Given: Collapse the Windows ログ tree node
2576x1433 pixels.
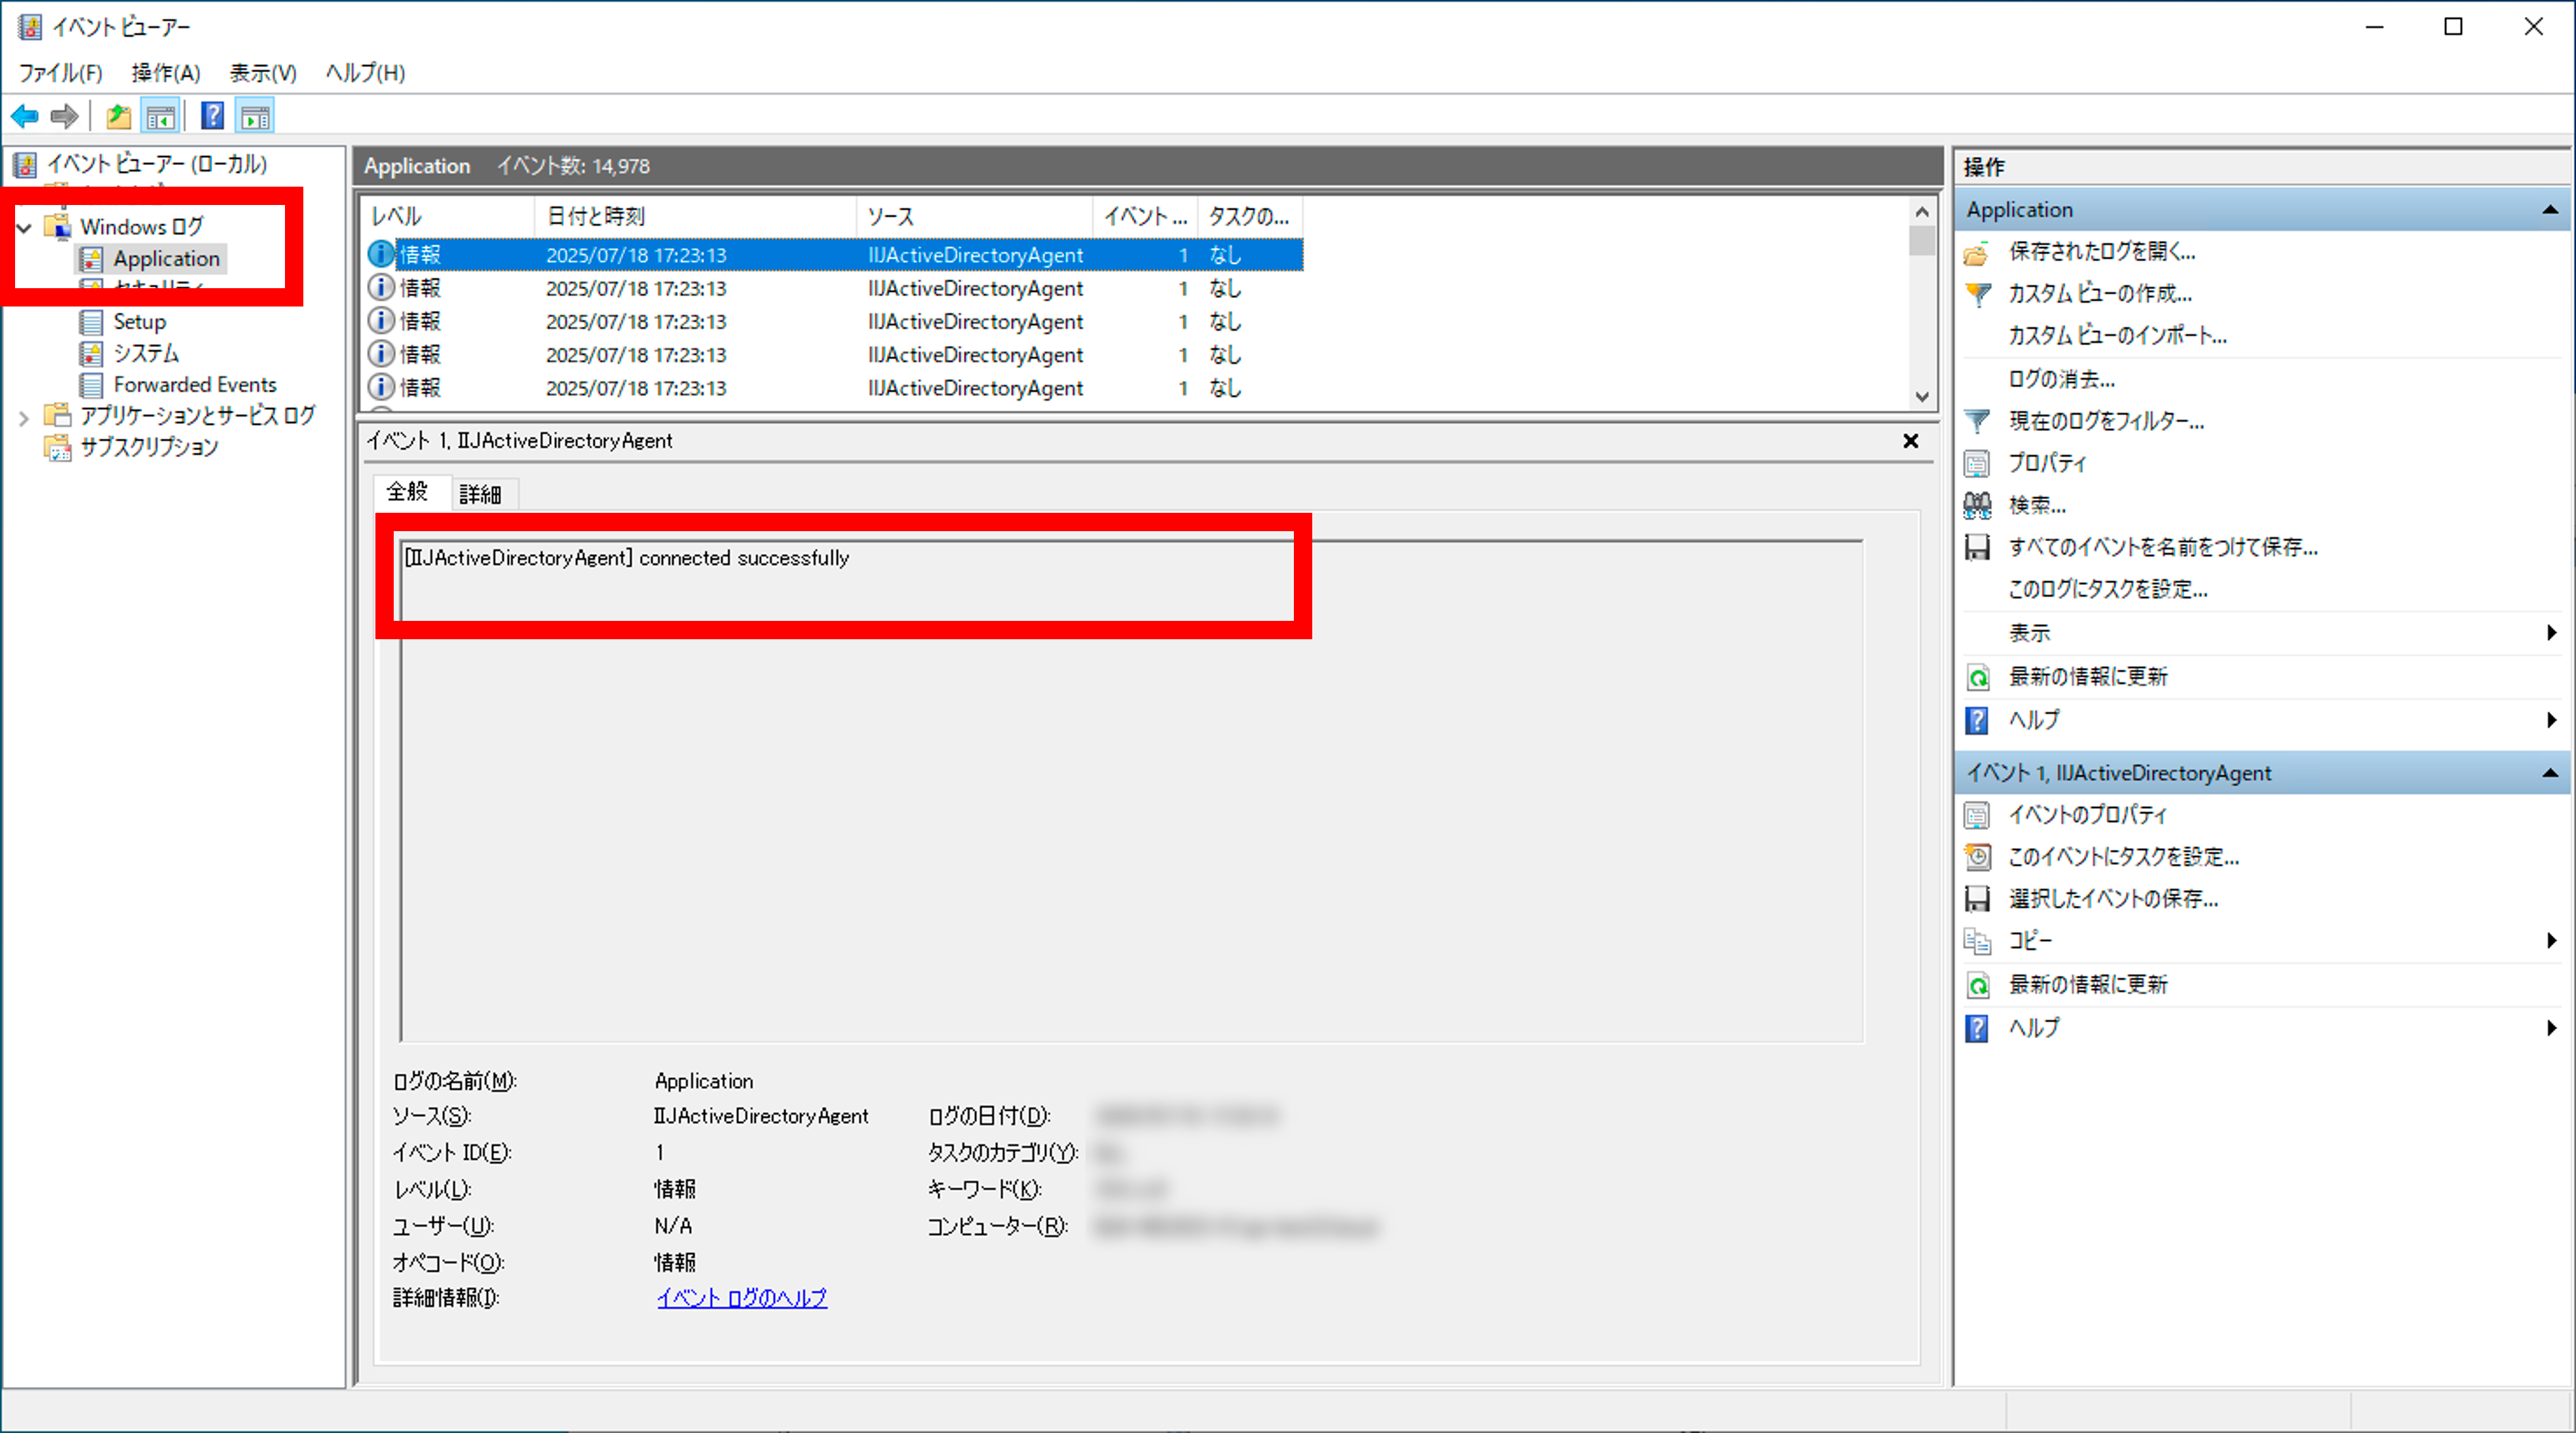Looking at the screenshot, I should click(24, 228).
